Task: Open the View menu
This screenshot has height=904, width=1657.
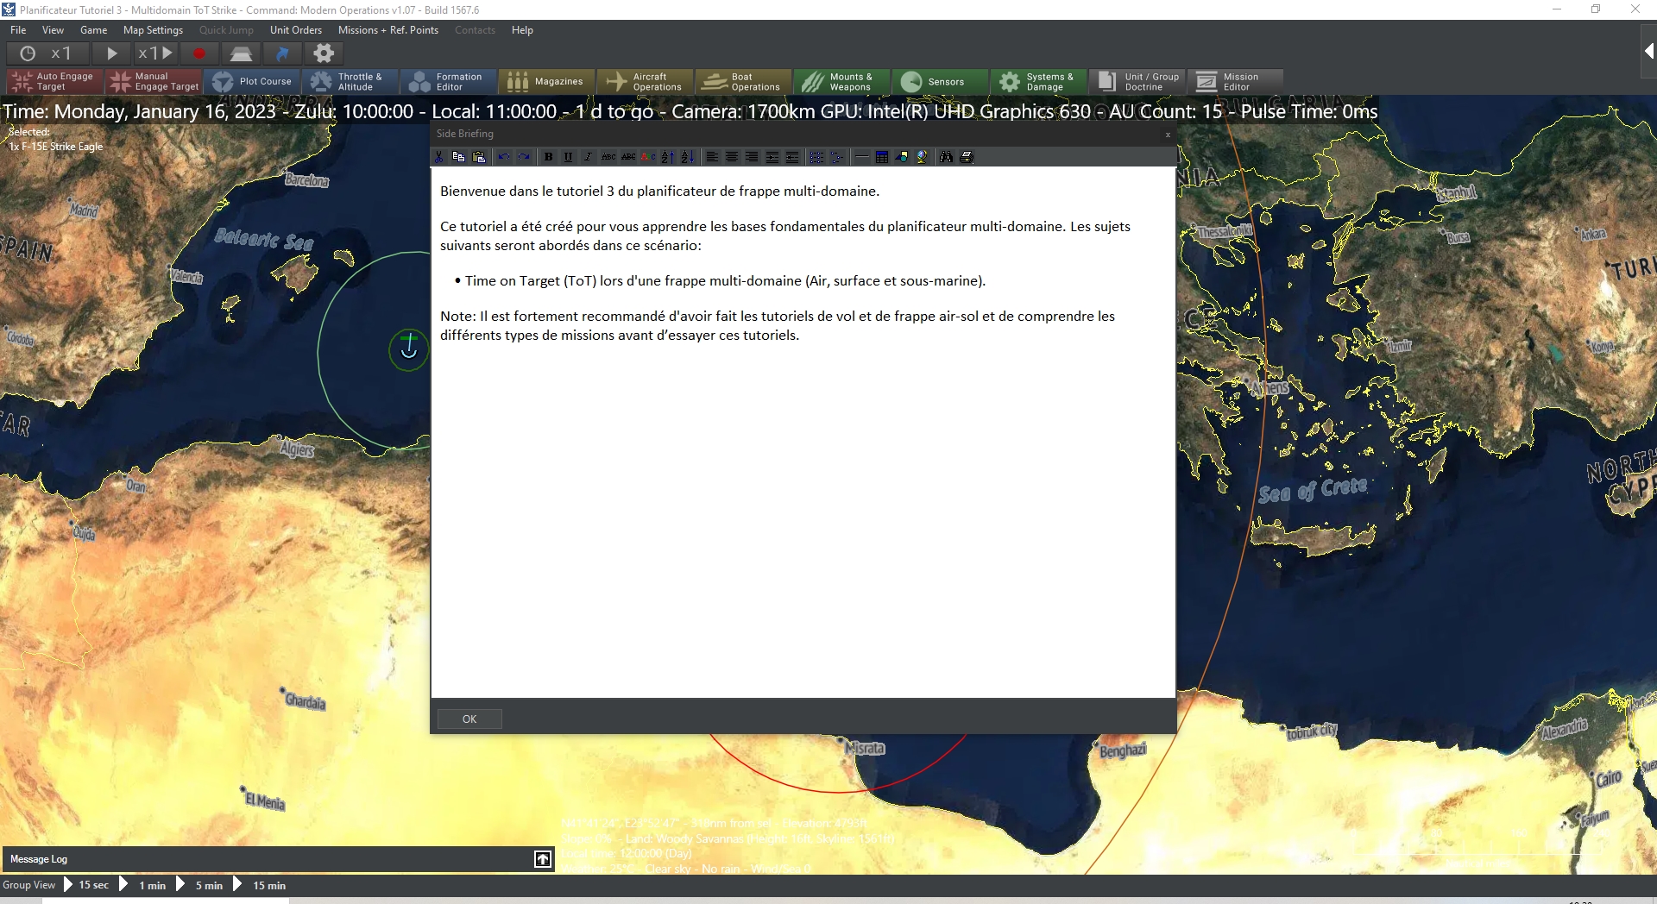Action: (54, 30)
